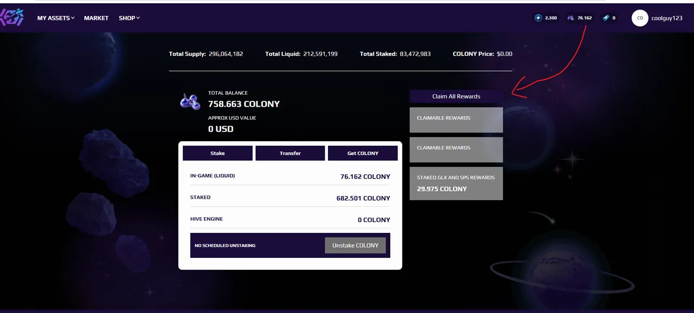The height and width of the screenshot is (313, 694).
Task: Click the Get COLONY button
Action: [x=363, y=153]
